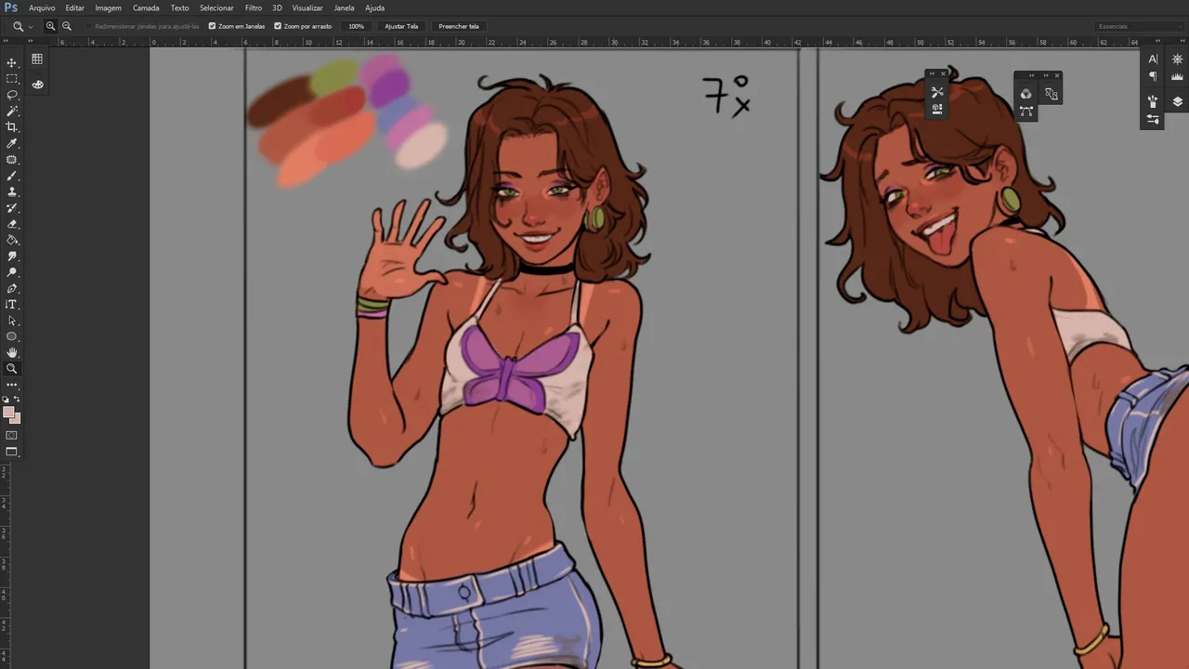The width and height of the screenshot is (1189, 669).
Task: Toggle the 'Zoom em Janelas' checkbox
Action: (x=212, y=26)
